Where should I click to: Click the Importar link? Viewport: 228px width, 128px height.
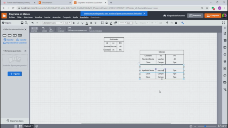(8, 40)
